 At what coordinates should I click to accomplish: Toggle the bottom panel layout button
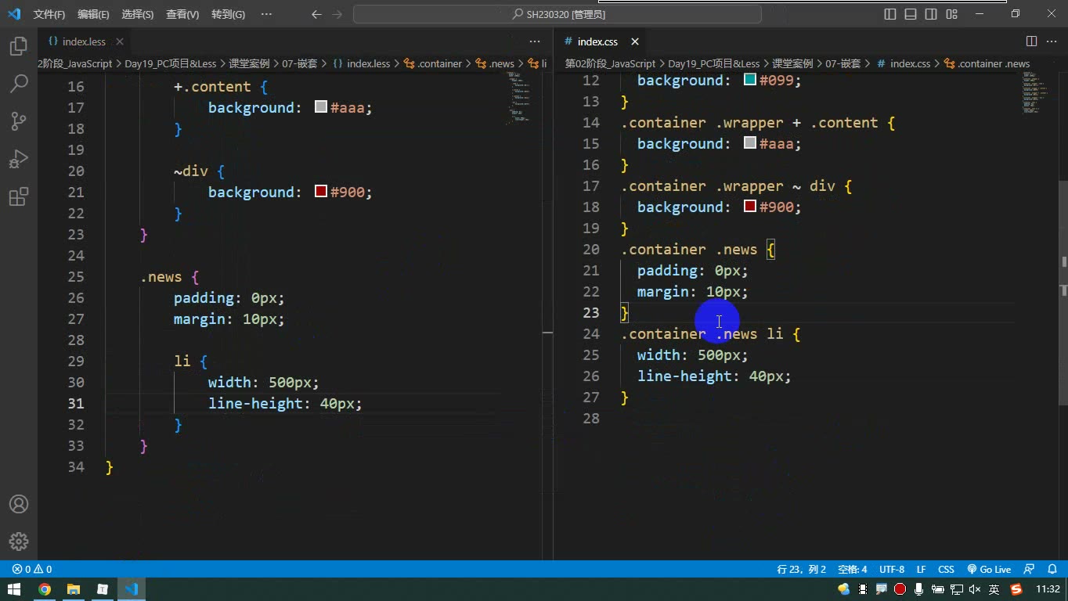click(x=911, y=14)
